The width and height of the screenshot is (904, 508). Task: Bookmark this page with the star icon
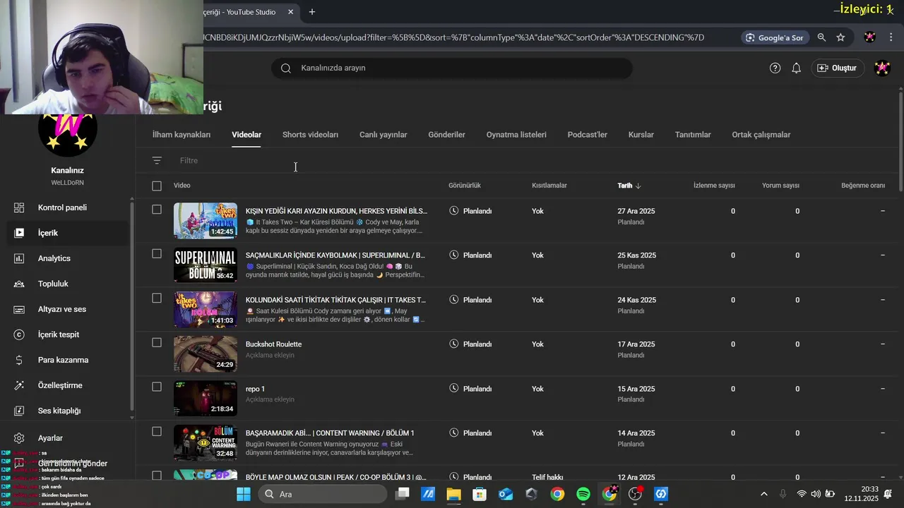(x=840, y=37)
